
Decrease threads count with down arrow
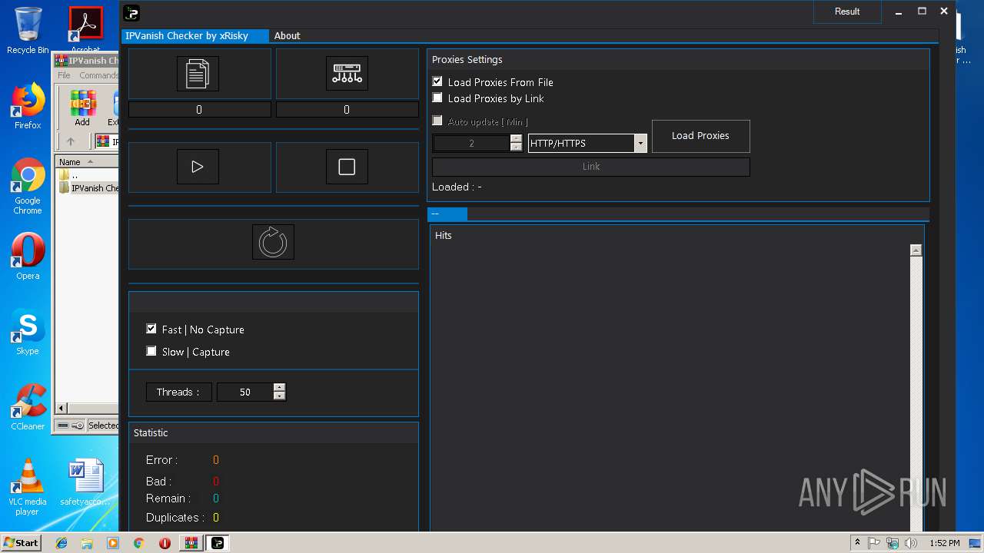[x=279, y=396]
